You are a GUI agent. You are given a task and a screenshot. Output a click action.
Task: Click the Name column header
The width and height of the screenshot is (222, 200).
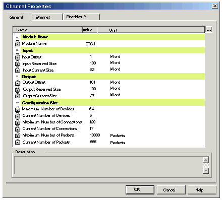[47, 30]
